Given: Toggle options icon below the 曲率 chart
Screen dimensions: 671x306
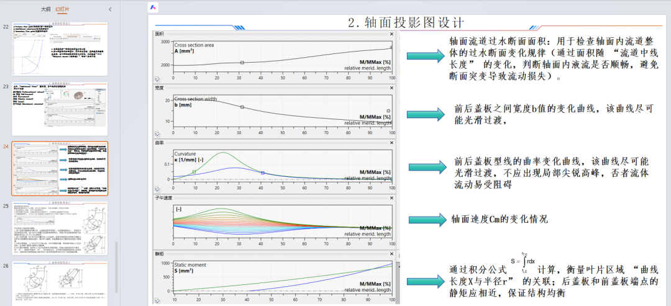Looking at the screenshot, I should (157, 187).
